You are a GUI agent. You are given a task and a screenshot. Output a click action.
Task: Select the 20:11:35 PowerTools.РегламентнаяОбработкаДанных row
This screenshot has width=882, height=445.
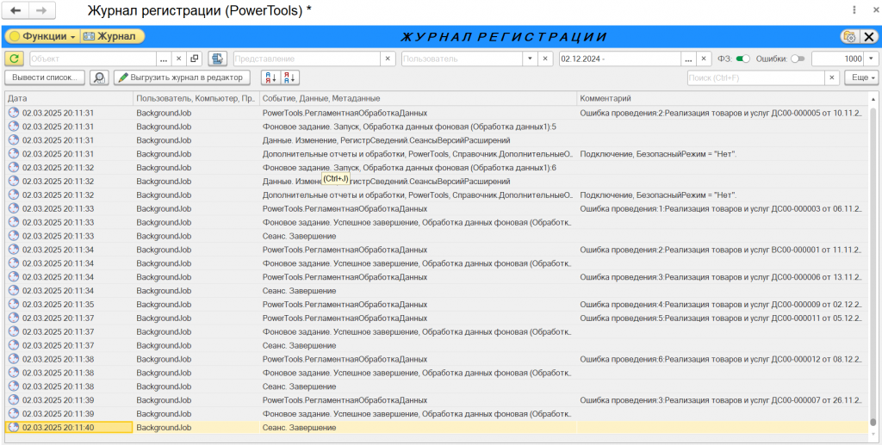tap(437, 305)
